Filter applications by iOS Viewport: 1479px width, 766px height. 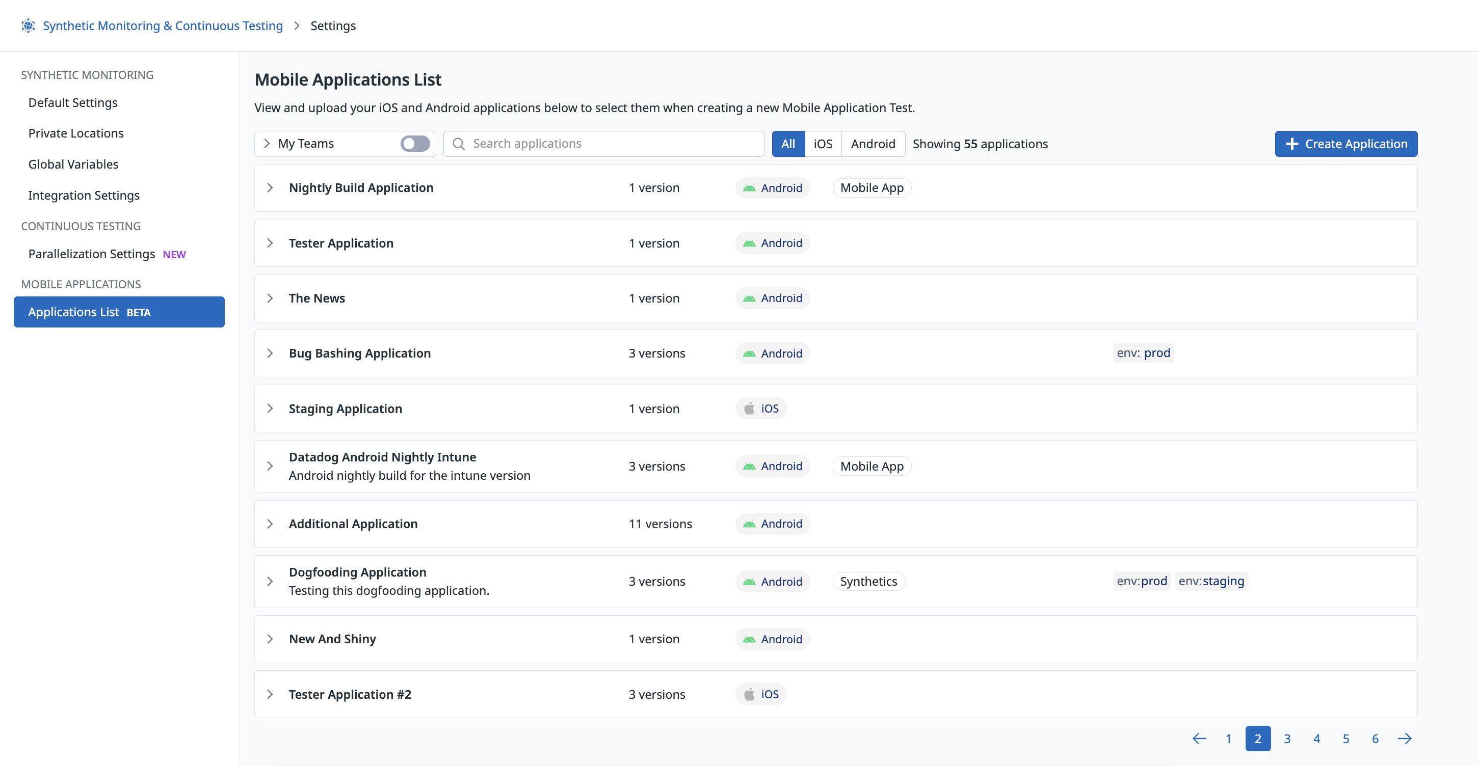[822, 144]
